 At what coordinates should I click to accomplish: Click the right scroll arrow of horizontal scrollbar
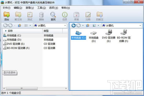pos(66,88)
